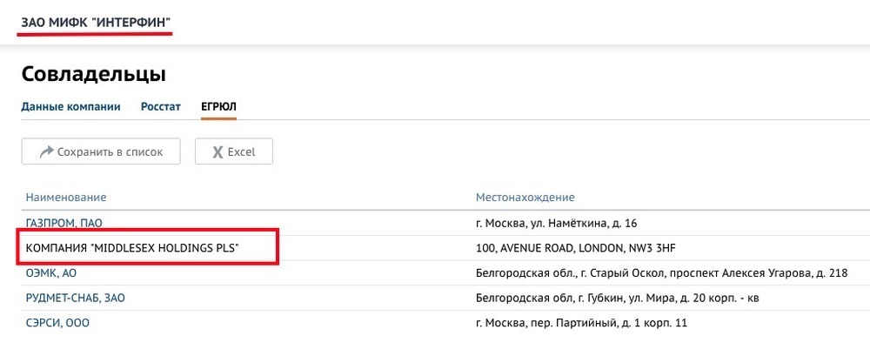
Task: Click the Совладельцы page heading
Action: click(93, 74)
